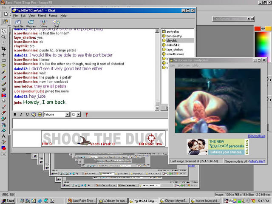
Task: Select the Magic Wand tool
Action: tap(3, 72)
